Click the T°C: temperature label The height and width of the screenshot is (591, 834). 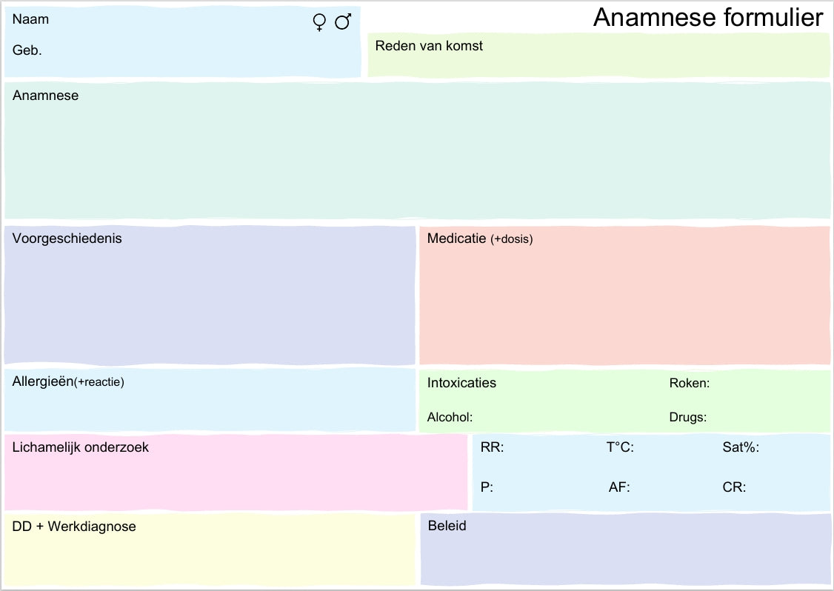click(x=620, y=447)
